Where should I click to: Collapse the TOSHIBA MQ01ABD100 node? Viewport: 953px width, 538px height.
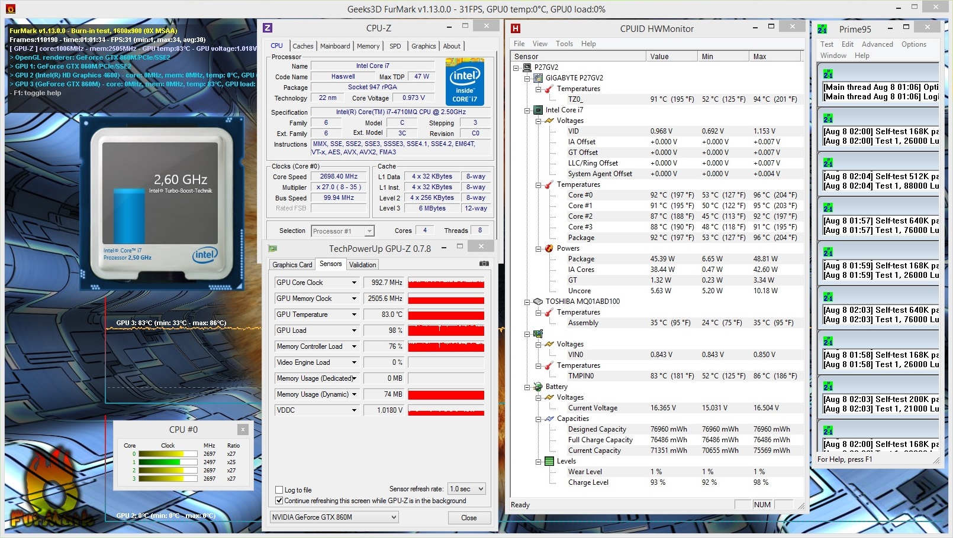click(x=527, y=302)
